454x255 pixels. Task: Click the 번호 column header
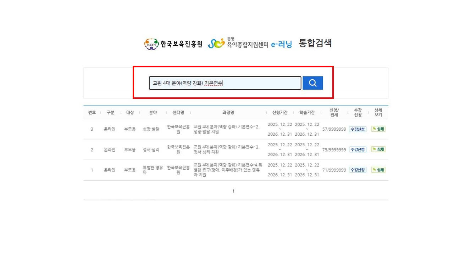click(92, 113)
